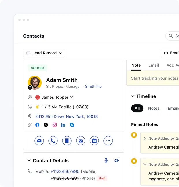Click the notebook note action icon
This screenshot has width=179, height=187.
[x=67, y=141]
